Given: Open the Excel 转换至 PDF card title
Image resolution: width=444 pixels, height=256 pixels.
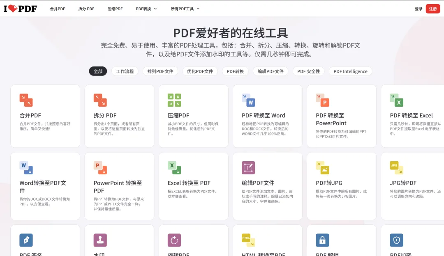Looking at the screenshot, I should click(x=189, y=183).
